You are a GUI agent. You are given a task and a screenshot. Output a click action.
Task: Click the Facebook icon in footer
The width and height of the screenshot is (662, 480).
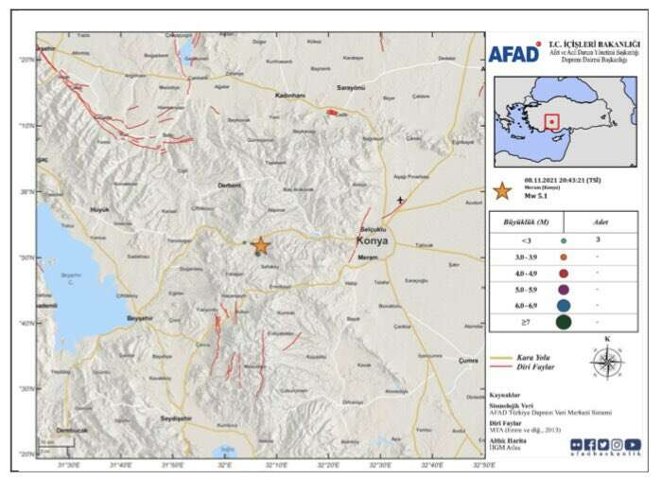coord(589,444)
